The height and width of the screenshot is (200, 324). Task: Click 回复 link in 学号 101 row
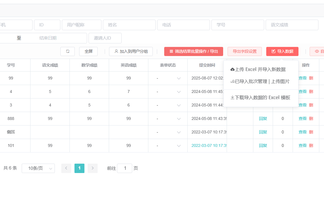tap(263, 146)
